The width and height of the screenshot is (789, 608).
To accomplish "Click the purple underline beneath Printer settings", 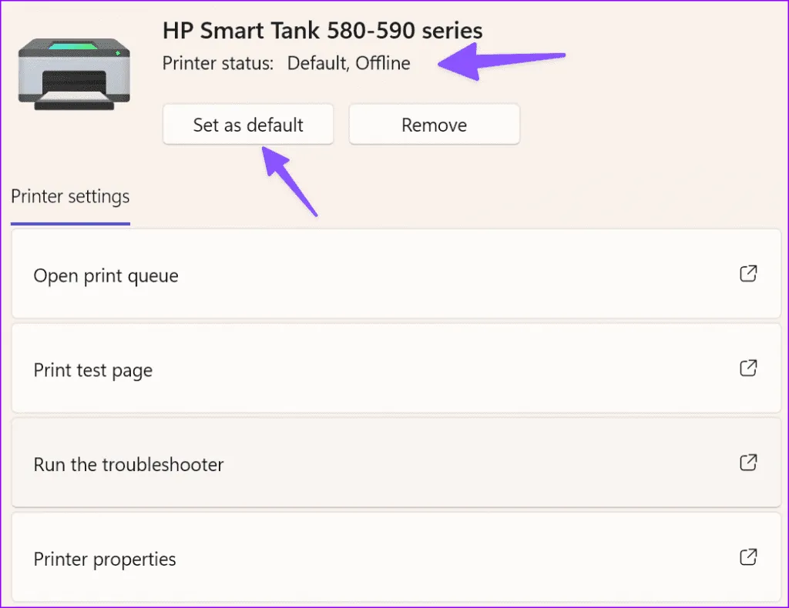I will (x=70, y=223).
